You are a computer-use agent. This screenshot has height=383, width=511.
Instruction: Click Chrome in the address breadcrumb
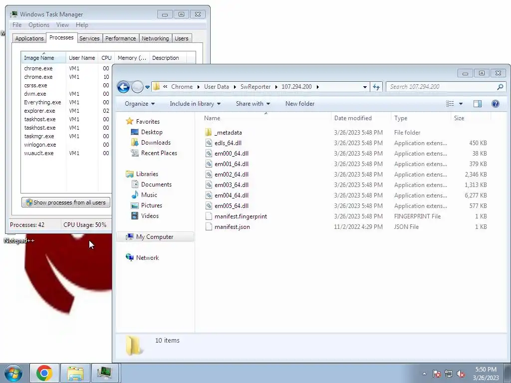tap(182, 87)
